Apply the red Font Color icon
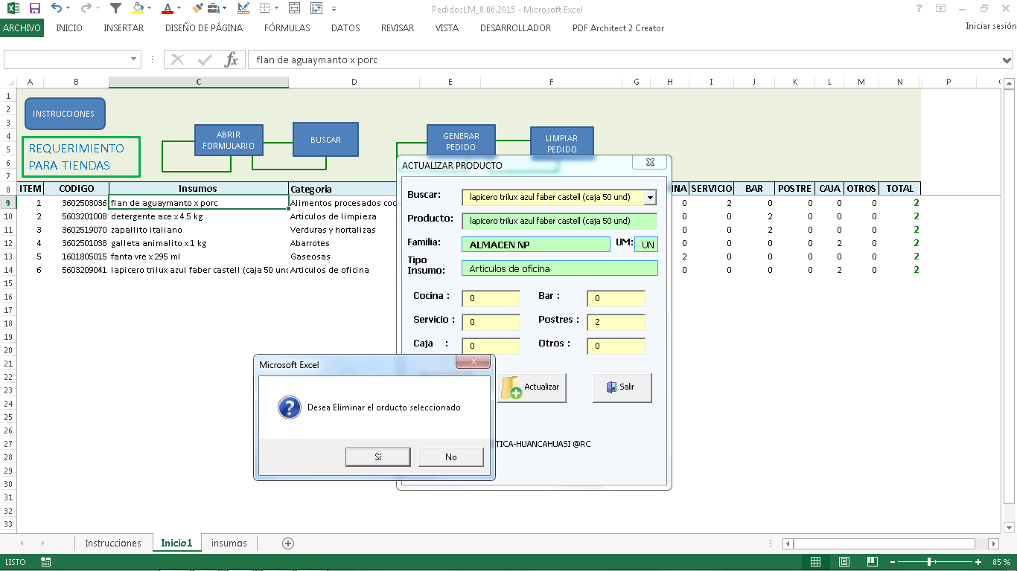This screenshot has width=1017, height=571. coord(168,8)
